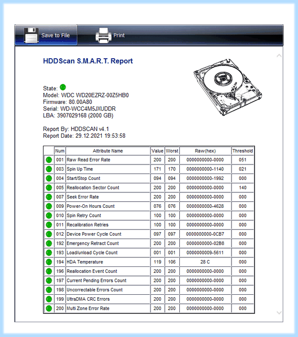The width and height of the screenshot is (298, 337).
Task: Click the Reallocation Sector Count threshold 140
Action: (242, 187)
